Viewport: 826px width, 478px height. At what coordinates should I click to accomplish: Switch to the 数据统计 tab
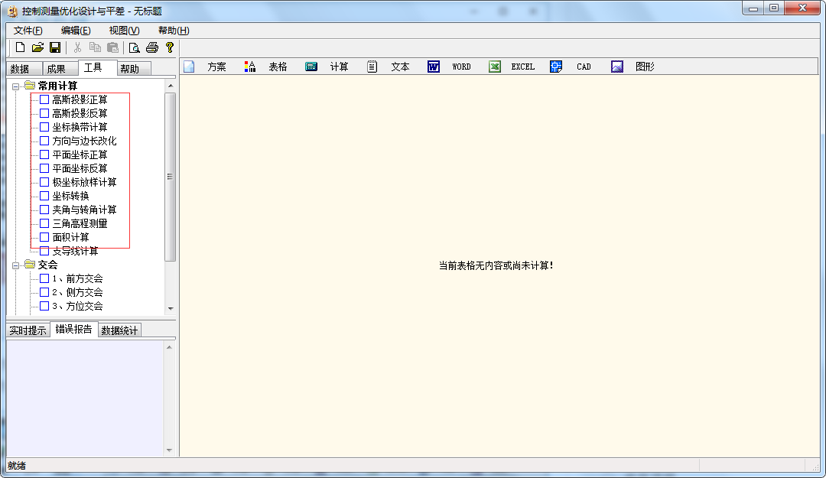(x=119, y=330)
